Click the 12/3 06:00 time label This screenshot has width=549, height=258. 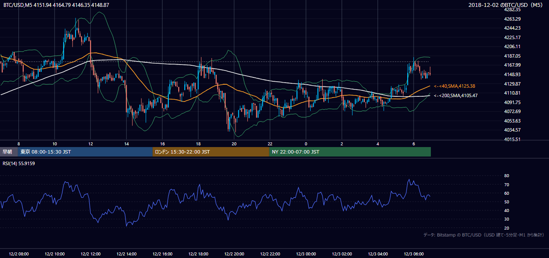point(413,254)
